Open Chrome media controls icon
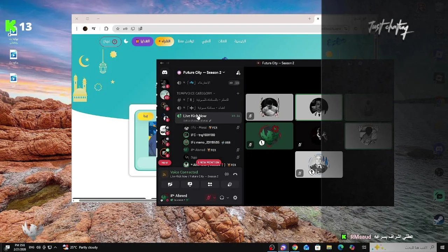 (x=93, y=29)
